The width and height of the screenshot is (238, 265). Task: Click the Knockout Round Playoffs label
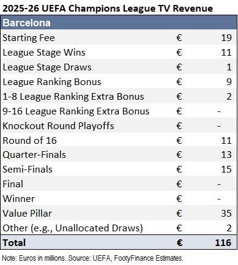58,126
